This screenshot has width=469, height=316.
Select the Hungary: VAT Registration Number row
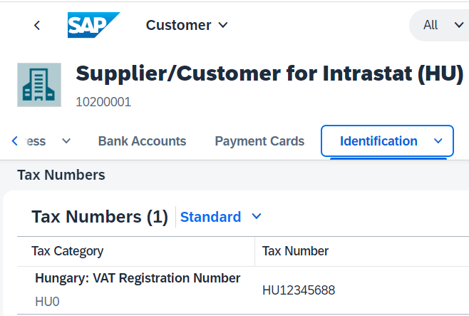click(243, 290)
